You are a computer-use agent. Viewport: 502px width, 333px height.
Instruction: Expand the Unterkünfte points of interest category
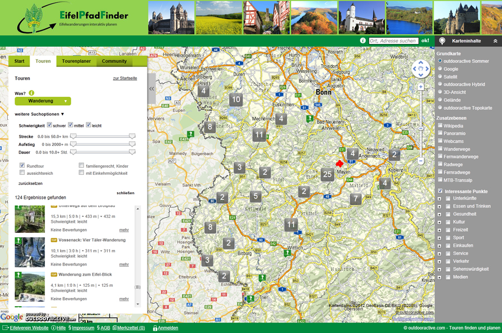pos(440,199)
